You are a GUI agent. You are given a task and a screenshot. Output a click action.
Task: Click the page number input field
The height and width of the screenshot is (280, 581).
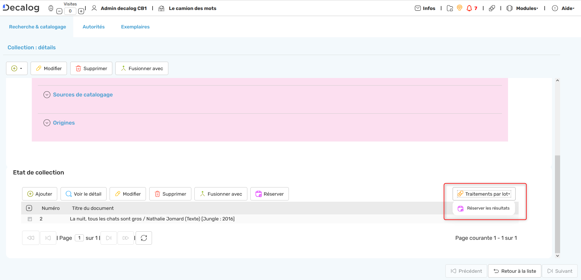79,238
